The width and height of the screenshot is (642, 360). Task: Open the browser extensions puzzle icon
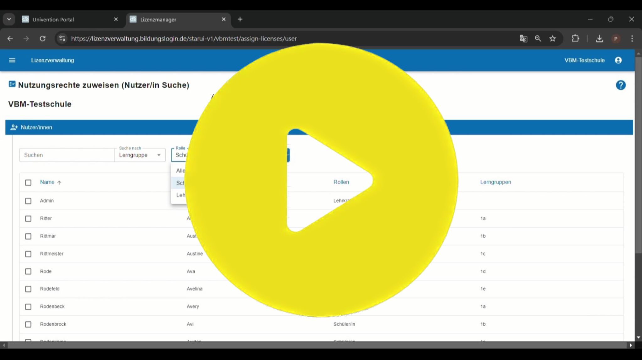pos(575,39)
